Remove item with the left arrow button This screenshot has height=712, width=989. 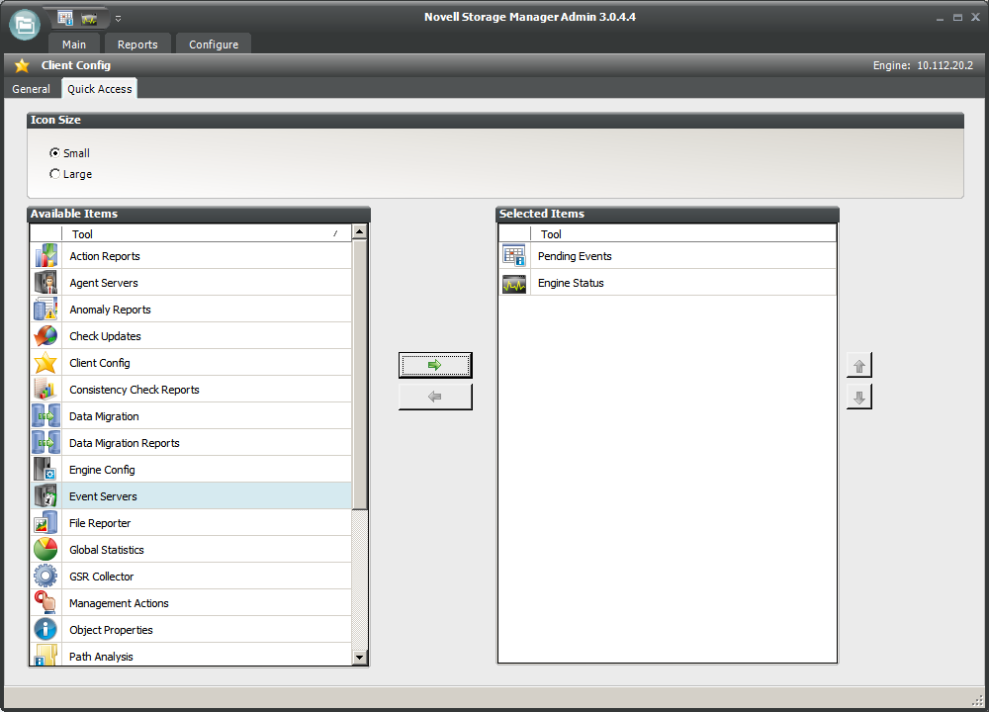[435, 397]
